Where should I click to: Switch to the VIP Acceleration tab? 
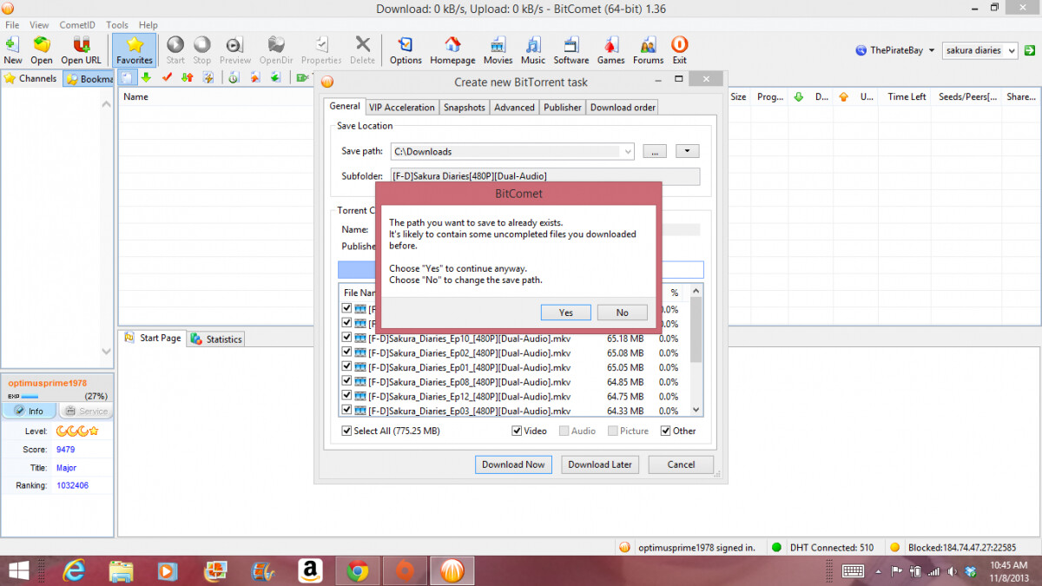click(402, 107)
